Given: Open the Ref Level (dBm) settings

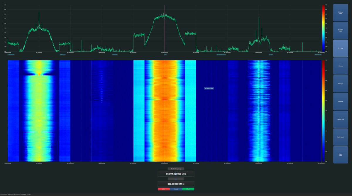Looking at the screenshot, I should point(340,13).
